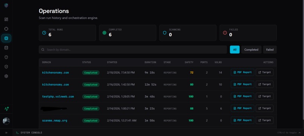
Task: Click the STARTED column header
Action: coord(112,62)
